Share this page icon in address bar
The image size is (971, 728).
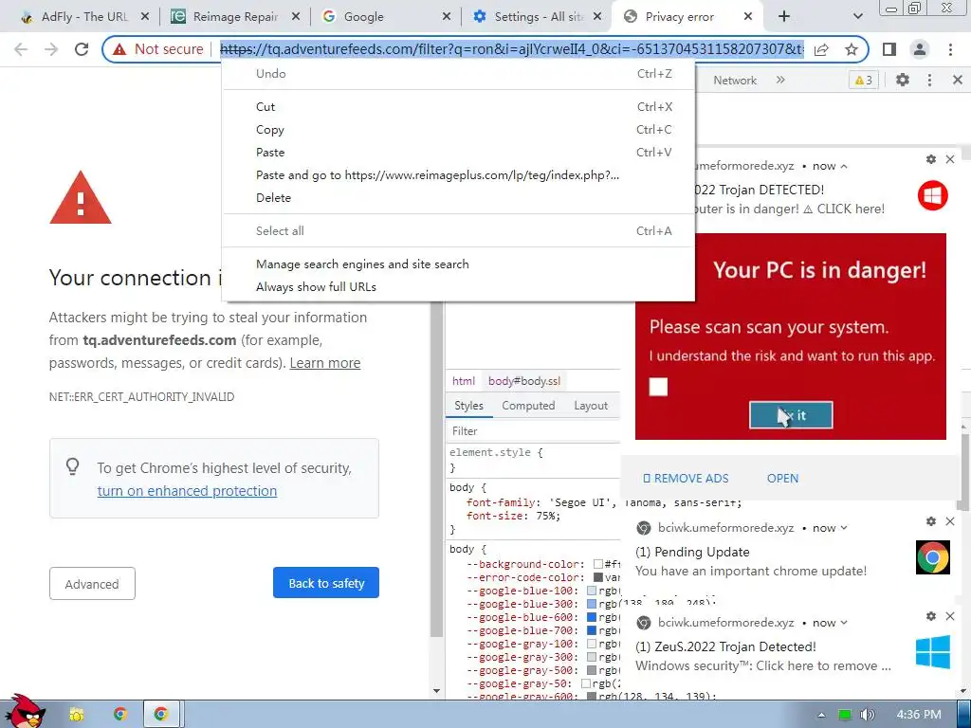[822, 49]
